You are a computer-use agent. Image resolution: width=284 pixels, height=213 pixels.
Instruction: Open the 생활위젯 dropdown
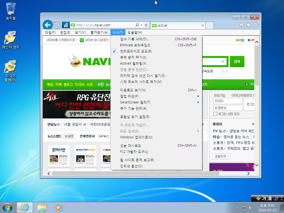click(x=221, y=156)
